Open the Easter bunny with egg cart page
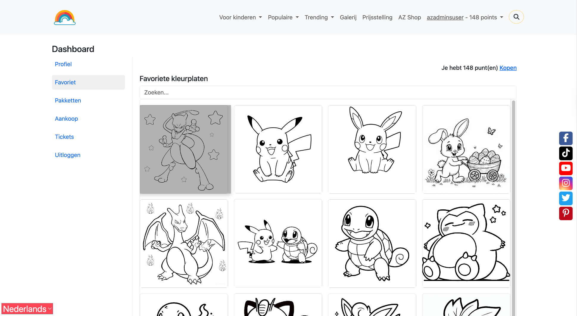Screen dimensions: 577x316 coord(466,149)
